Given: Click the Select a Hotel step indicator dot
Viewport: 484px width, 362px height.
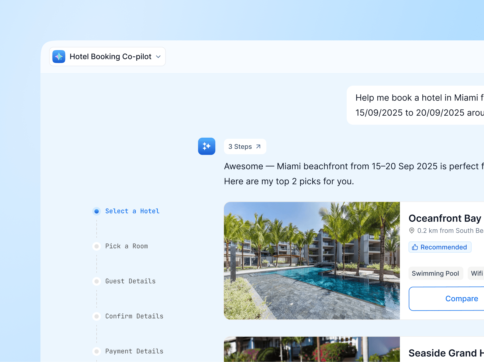Looking at the screenshot, I should pyautogui.click(x=97, y=211).
